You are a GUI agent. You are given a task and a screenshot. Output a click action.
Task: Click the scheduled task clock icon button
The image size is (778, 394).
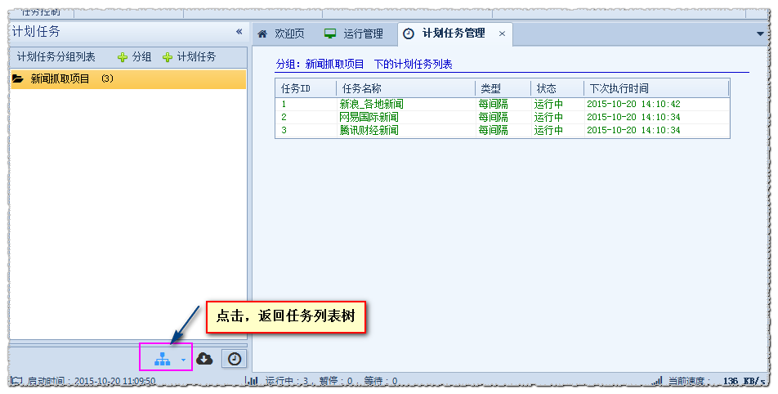(x=234, y=359)
